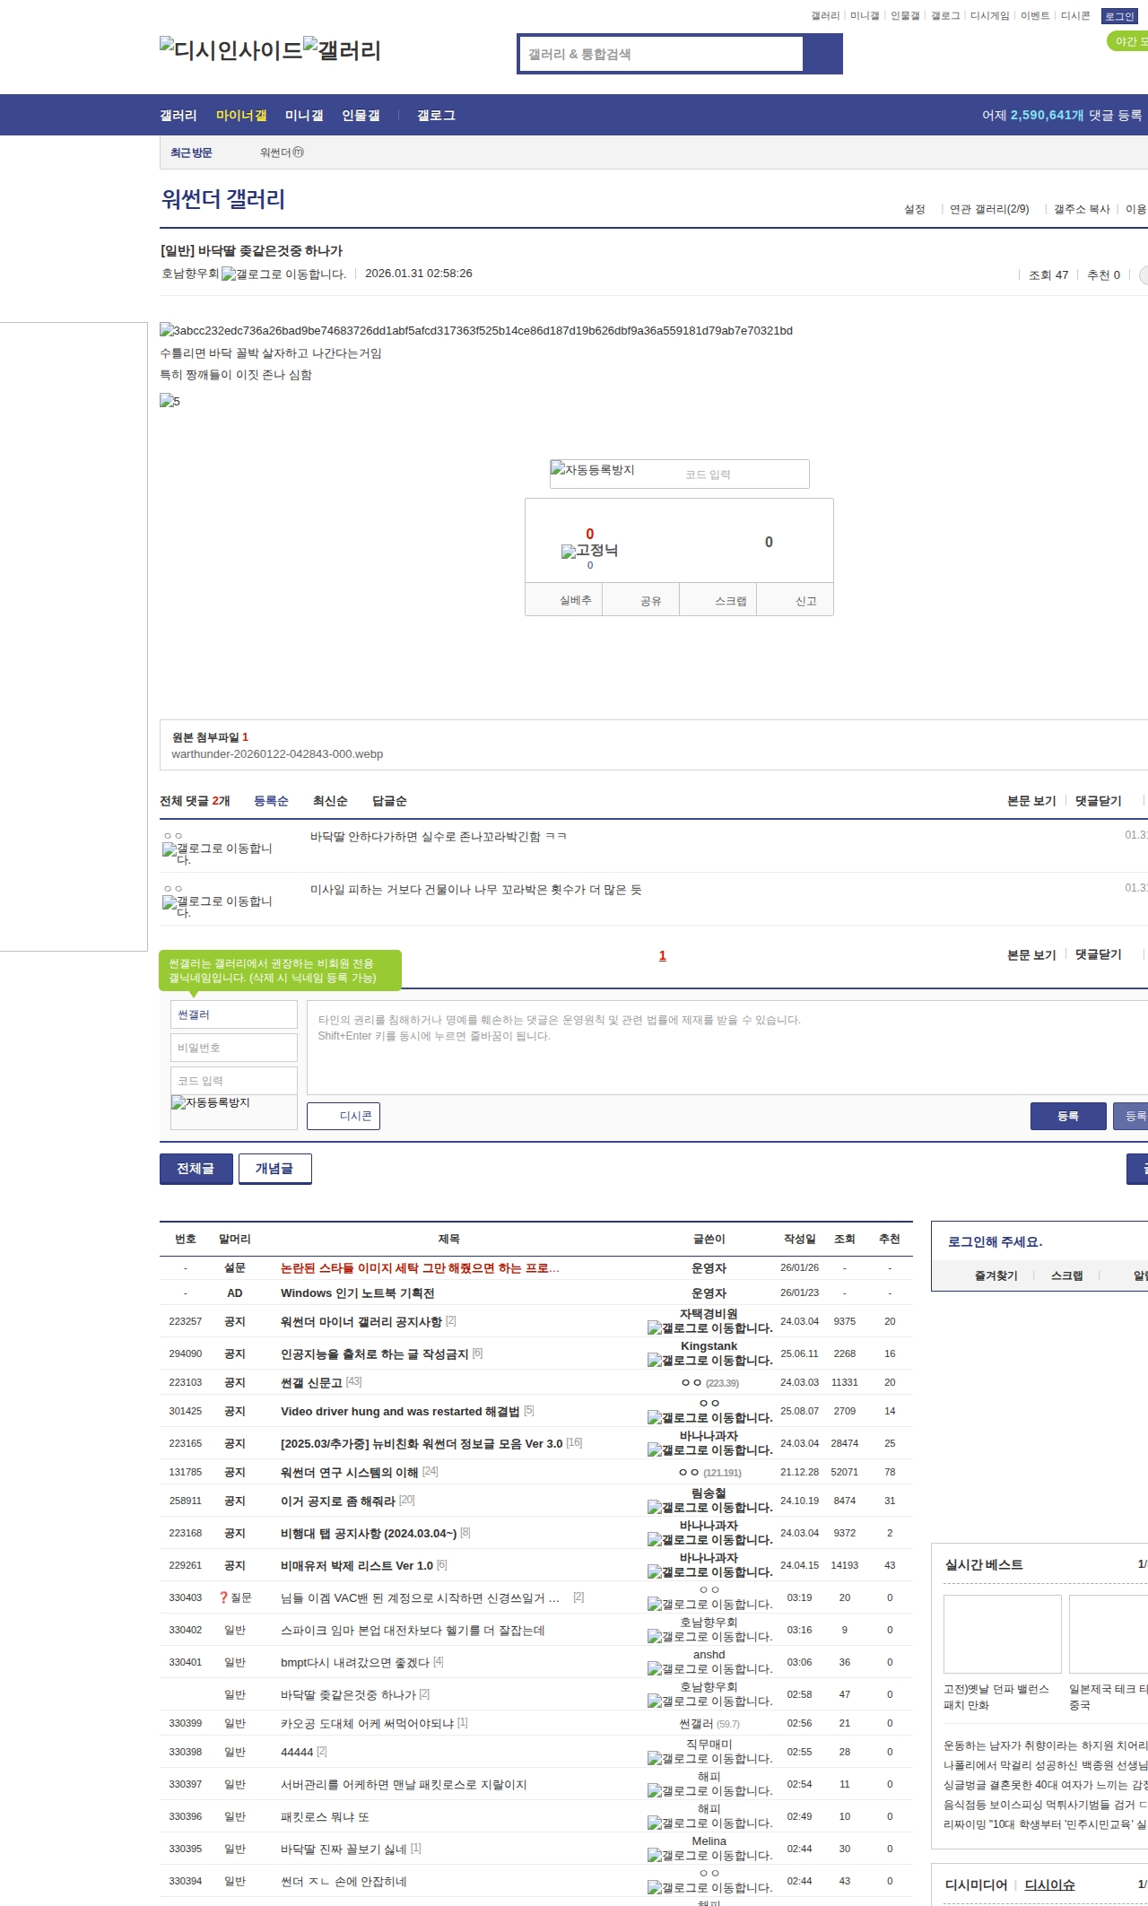
Task: Sort comments by 최신순
Action: tap(330, 801)
